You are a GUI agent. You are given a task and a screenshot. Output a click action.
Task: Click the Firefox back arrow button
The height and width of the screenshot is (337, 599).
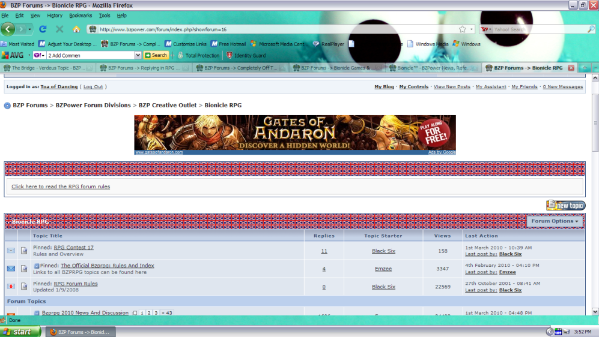8,29
